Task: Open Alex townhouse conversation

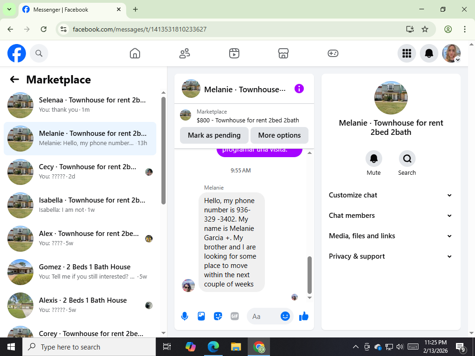Action: (x=80, y=239)
